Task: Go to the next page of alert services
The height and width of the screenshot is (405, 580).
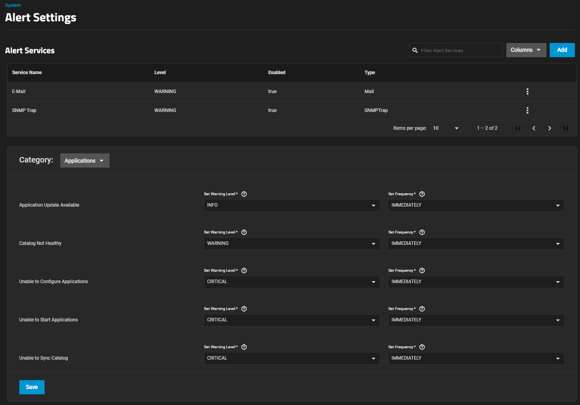Action: 549,128
